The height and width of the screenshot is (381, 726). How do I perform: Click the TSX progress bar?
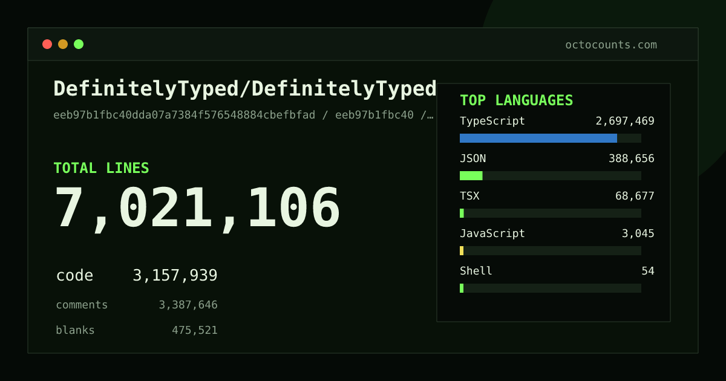click(x=551, y=213)
